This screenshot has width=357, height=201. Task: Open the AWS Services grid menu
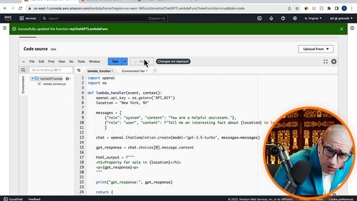[x=22, y=18]
